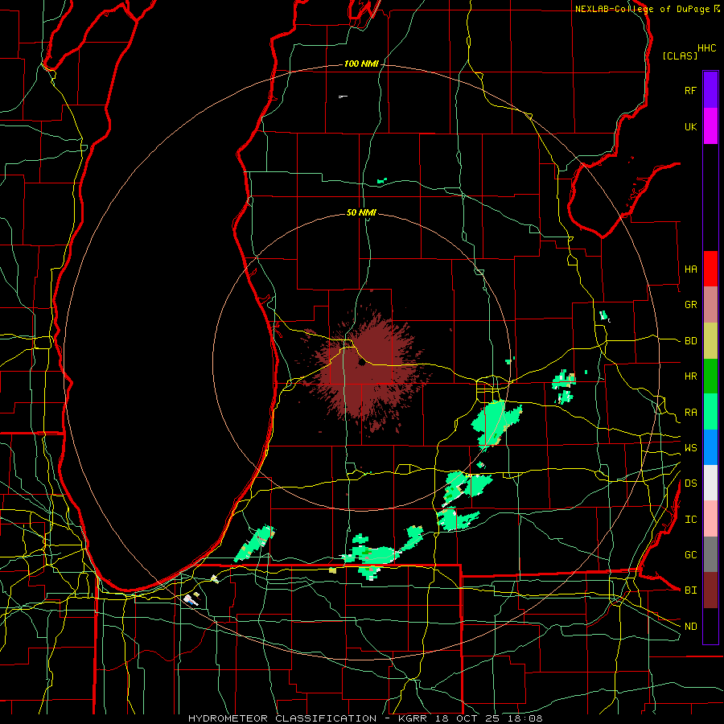Viewport: 724px width, 724px height.
Task: Click 'HYDROMETEOR CLASSIFICATION' in the bottom caption
Action: pyautogui.click(x=282, y=718)
